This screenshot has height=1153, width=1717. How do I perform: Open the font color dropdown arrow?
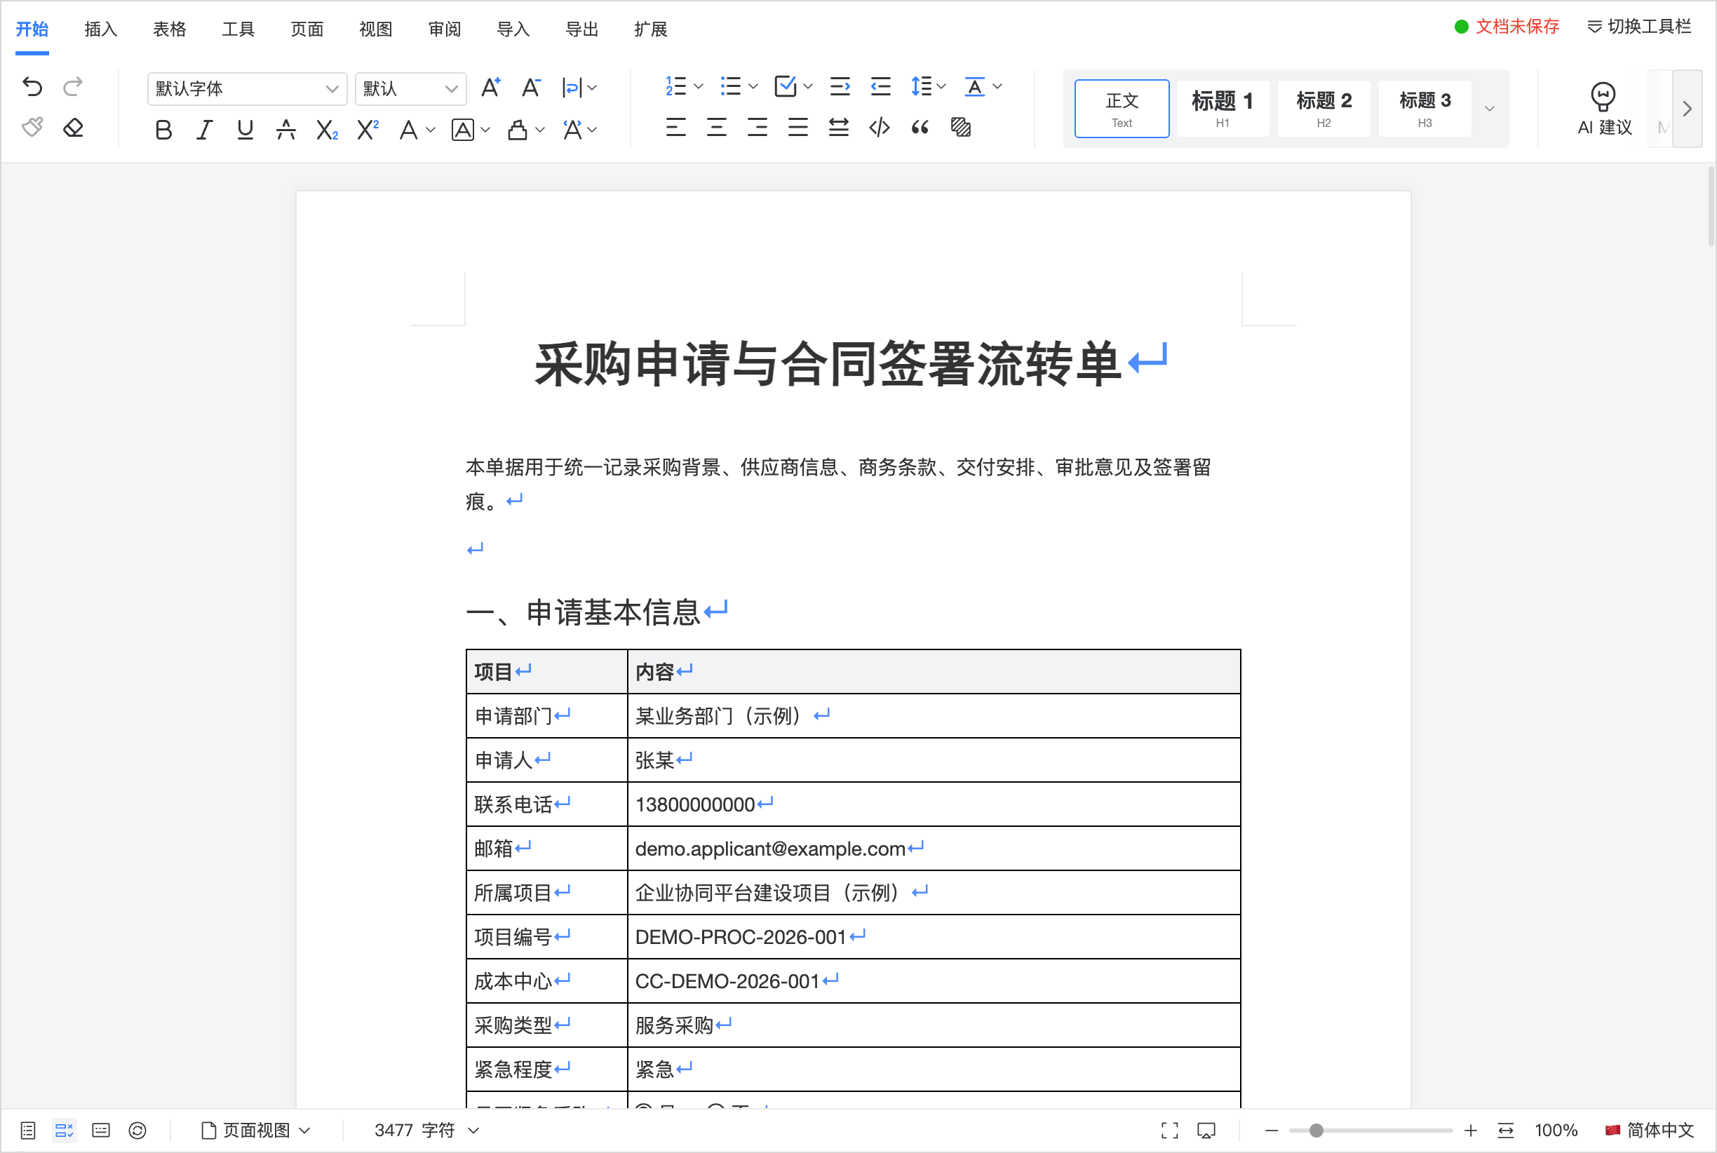pyautogui.click(x=431, y=131)
